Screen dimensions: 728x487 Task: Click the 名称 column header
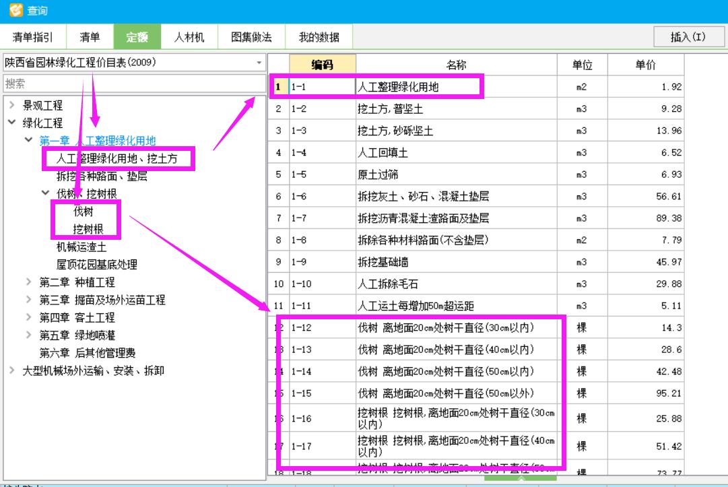click(457, 65)
